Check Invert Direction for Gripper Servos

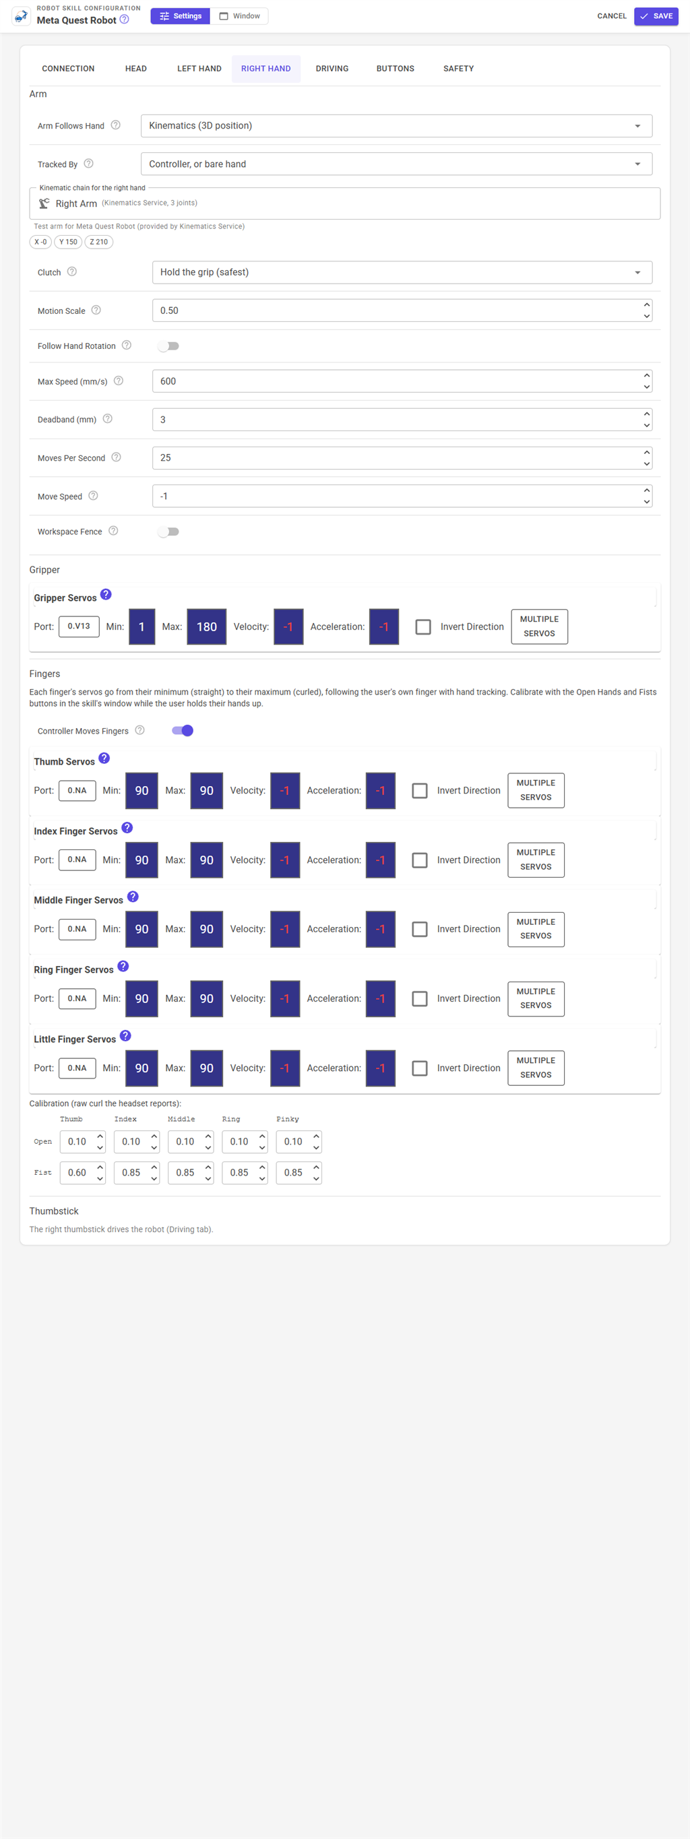tap(423, 626)
